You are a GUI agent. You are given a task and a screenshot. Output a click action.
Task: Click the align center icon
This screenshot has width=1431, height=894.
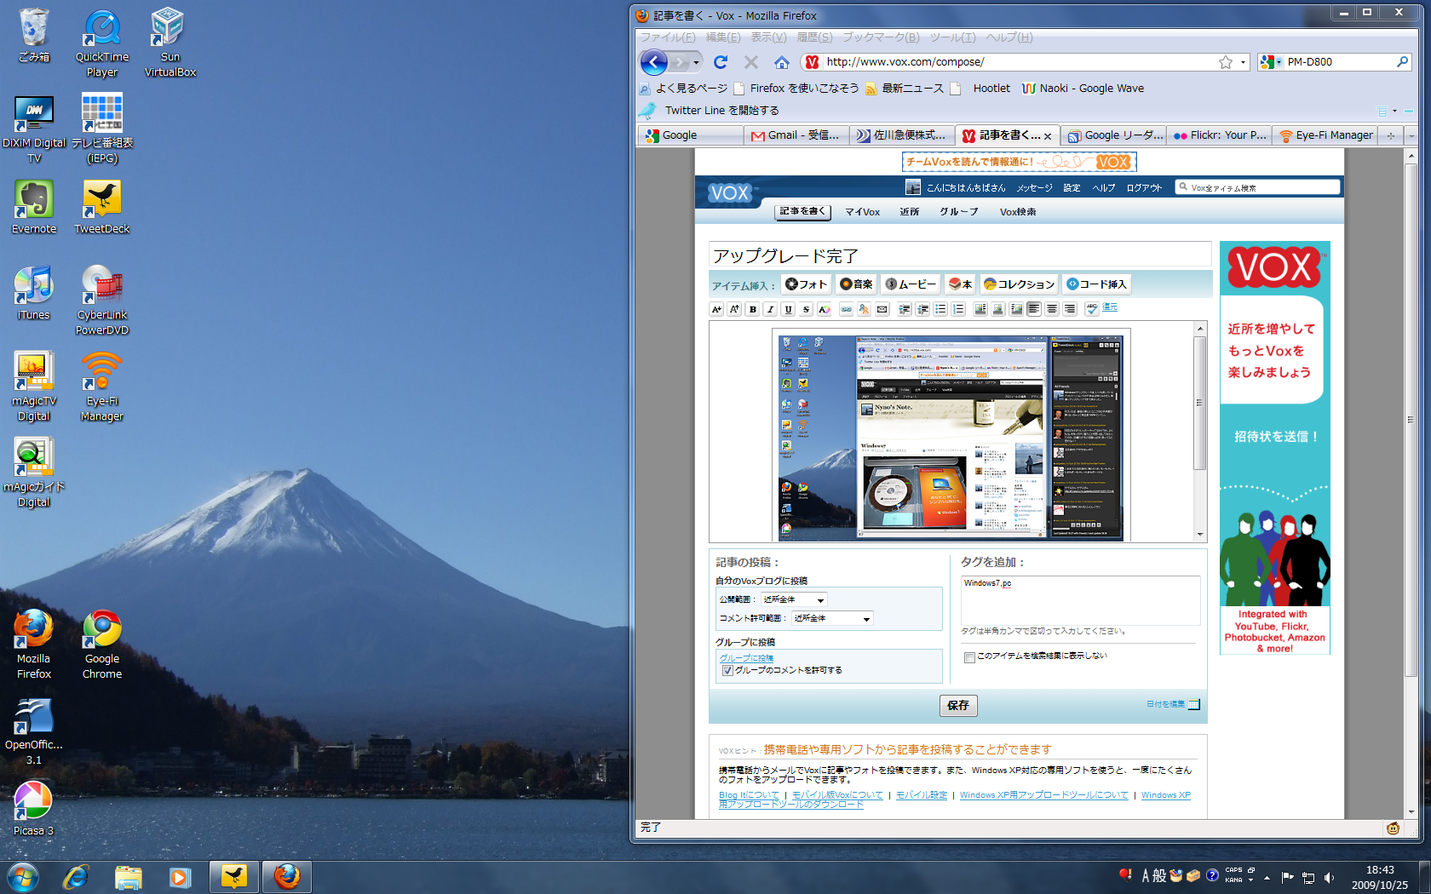(x=1052, y=309)
